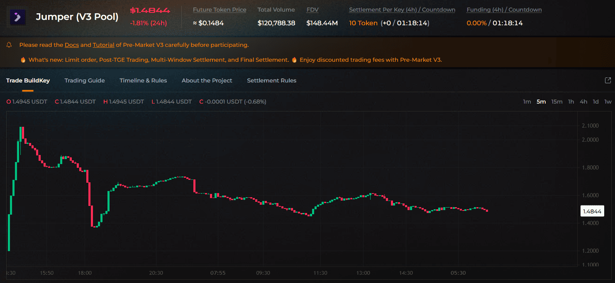Choose the 1h chart interval
Screen dimensions: 615x283
[x=571, y=102]
